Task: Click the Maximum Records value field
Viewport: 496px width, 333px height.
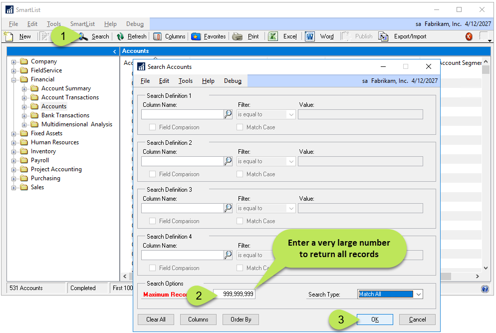Action: (x=236, y=294)
